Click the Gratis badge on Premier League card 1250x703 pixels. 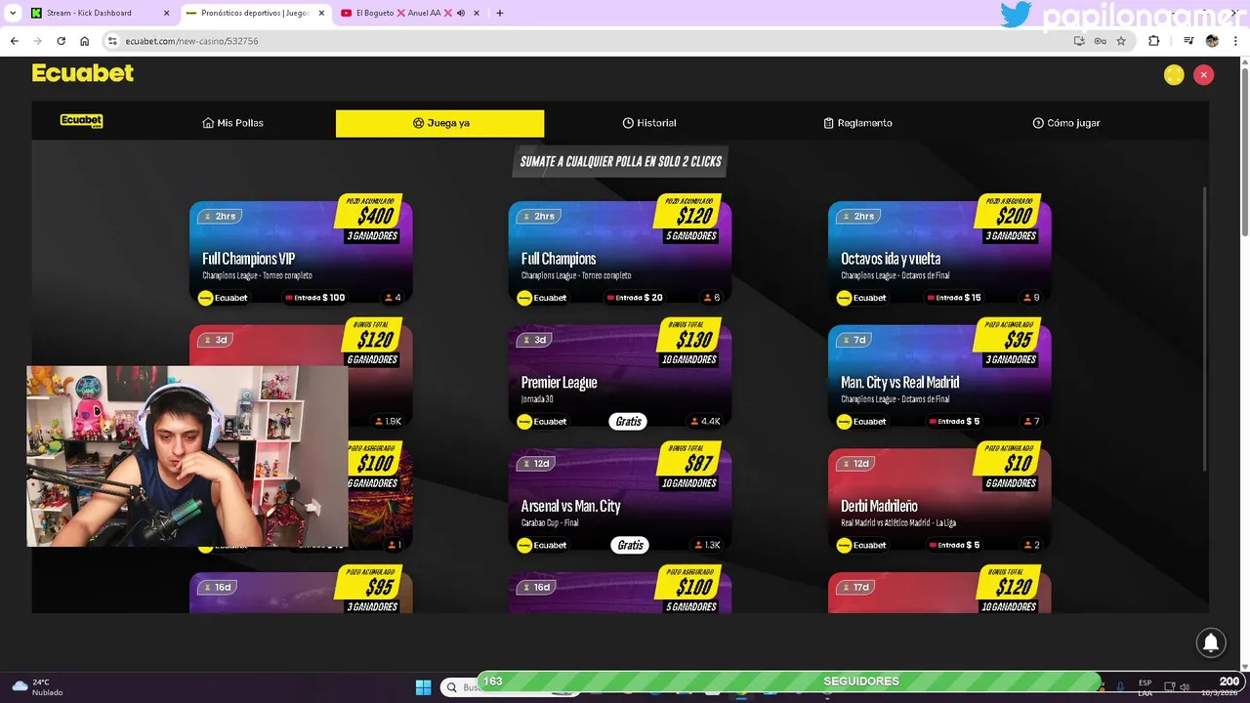629,422
